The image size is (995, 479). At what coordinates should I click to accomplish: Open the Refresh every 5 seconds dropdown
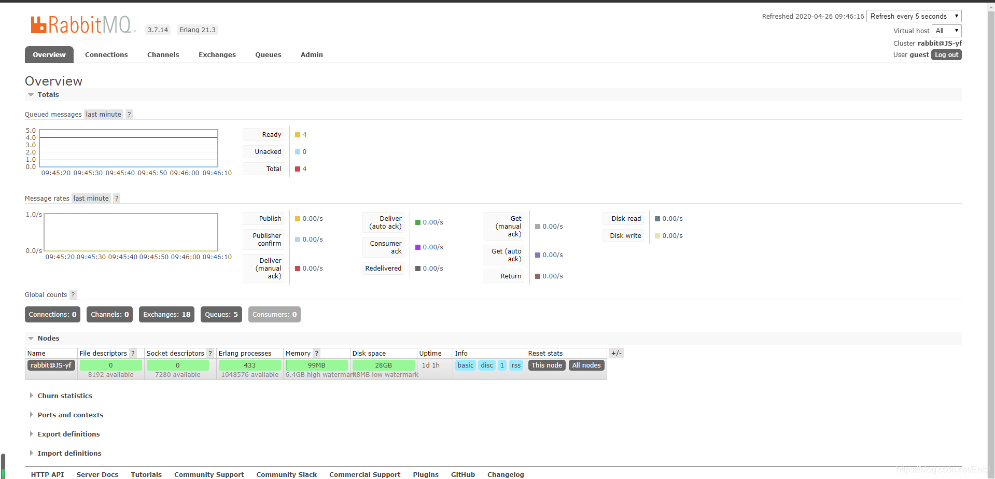coord(914,17)
